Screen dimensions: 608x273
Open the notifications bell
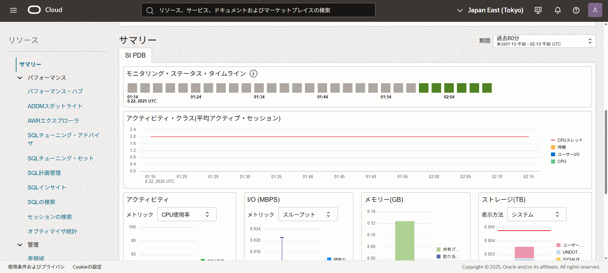coord(558,10)
